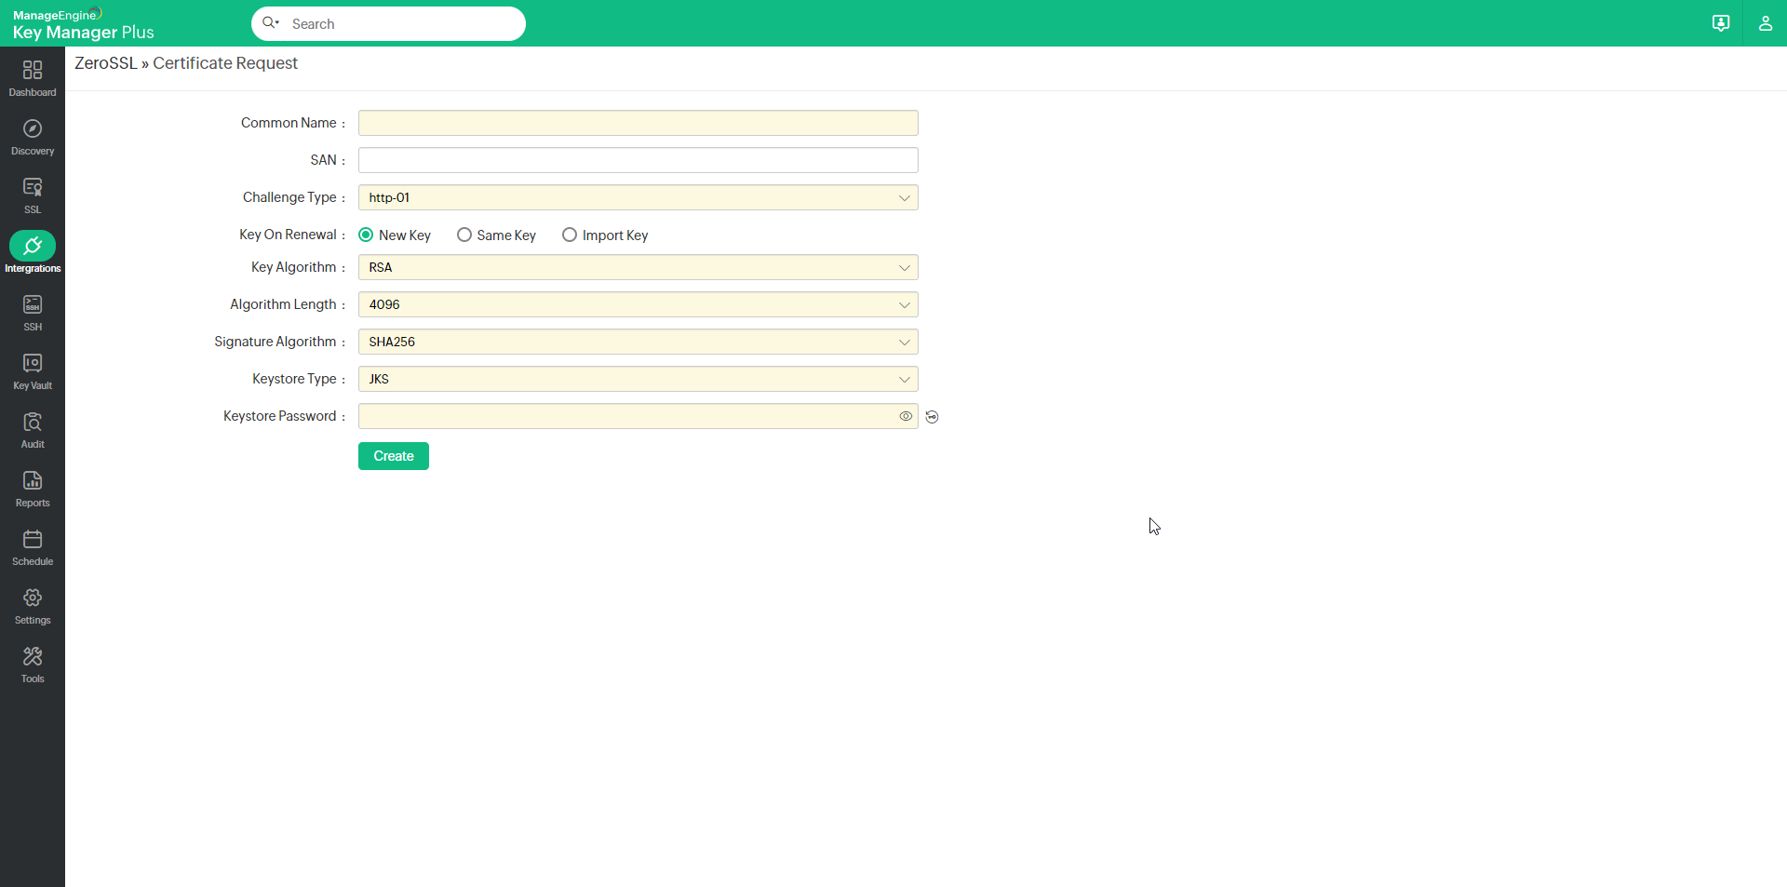Image resolution: width=1787 pixels, height=887 pixels.
Task: Select the New Key radio button
Action: (x=366, y=235)
